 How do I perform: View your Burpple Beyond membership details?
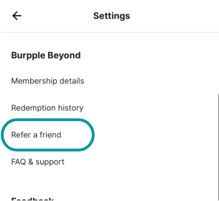(48, 81)
